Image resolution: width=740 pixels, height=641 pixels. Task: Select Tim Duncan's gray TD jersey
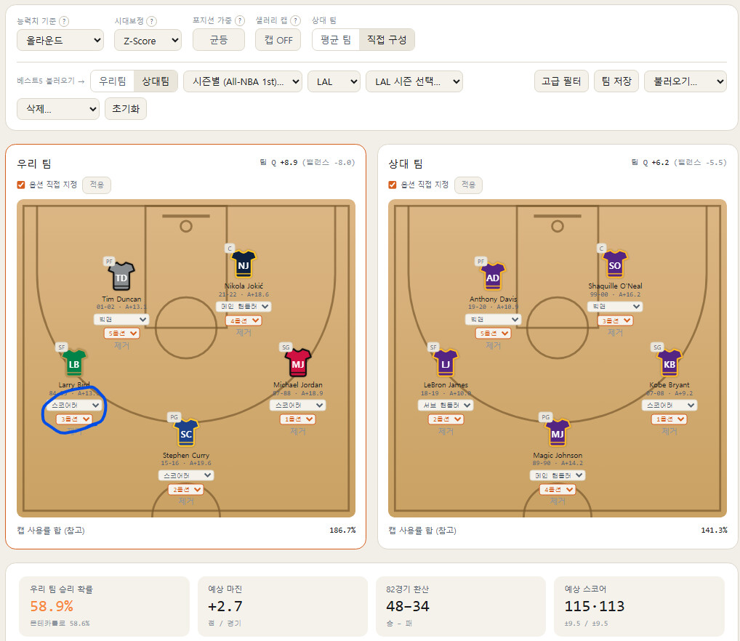point(121,276)
